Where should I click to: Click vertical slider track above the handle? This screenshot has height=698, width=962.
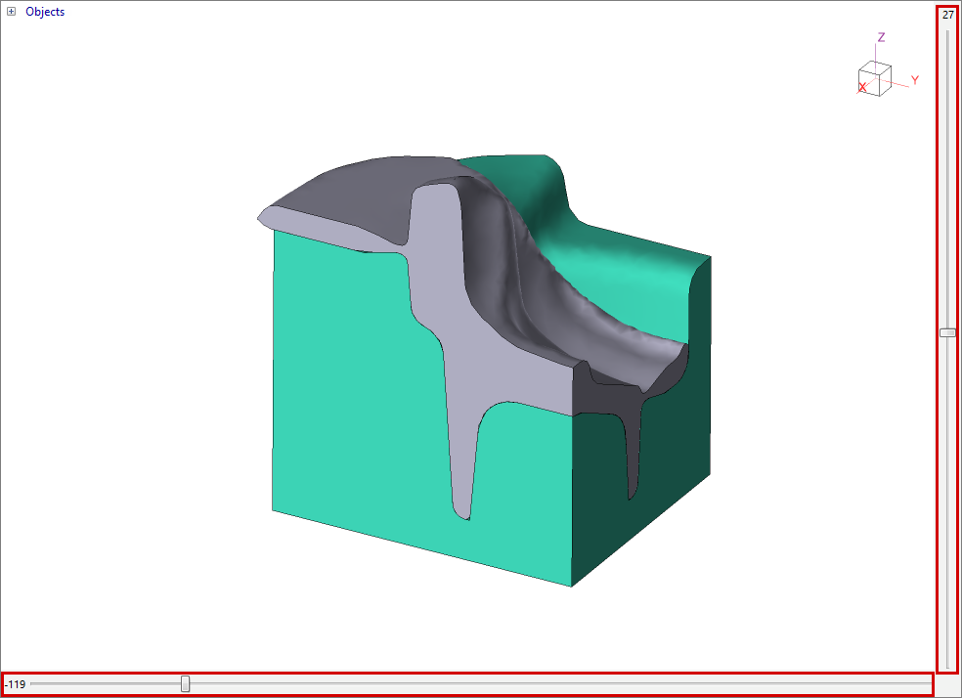(x=947, y=176)
